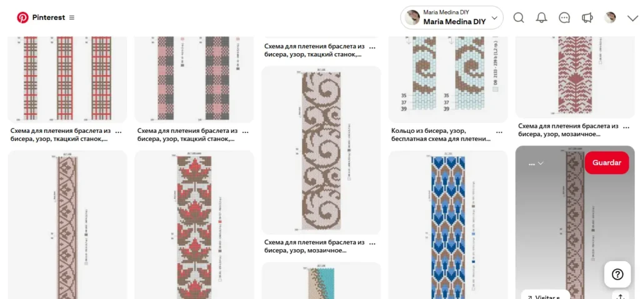Open the search magnifier icon

(518, 17)
